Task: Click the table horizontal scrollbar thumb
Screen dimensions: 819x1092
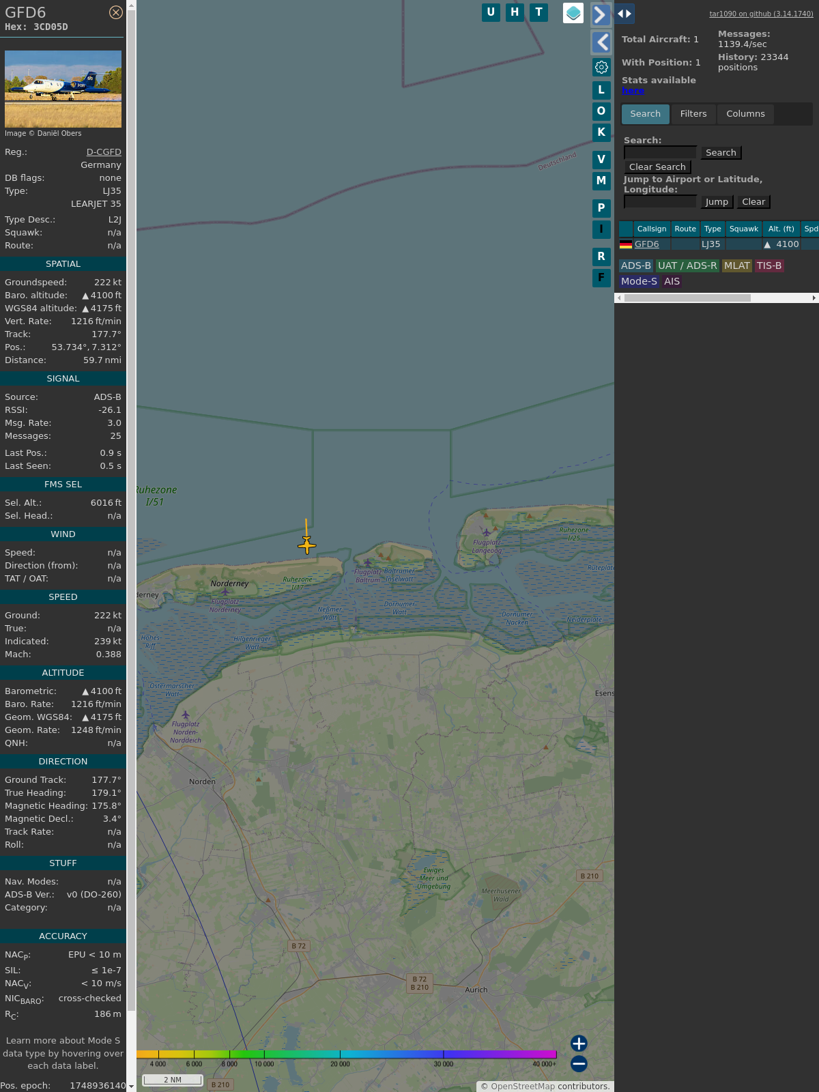Action: [x=687, y=298]
